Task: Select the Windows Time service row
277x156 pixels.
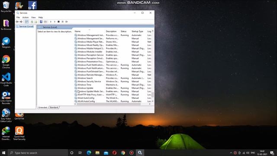Action: (x=113, y=85)
